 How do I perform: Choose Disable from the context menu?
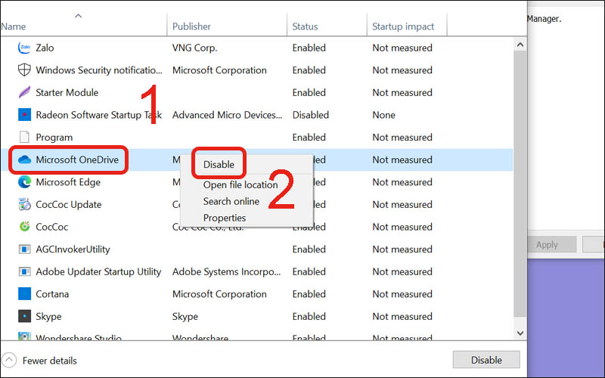[x=219, y=165]
